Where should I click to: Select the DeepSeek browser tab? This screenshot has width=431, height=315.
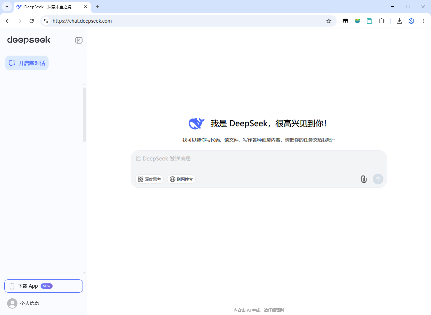[x=48, y=7]
